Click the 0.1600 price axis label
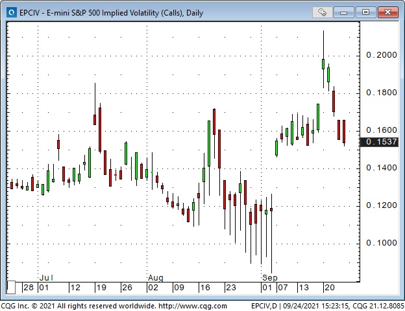Screen dimensions: 405x311 pos(382,130)
